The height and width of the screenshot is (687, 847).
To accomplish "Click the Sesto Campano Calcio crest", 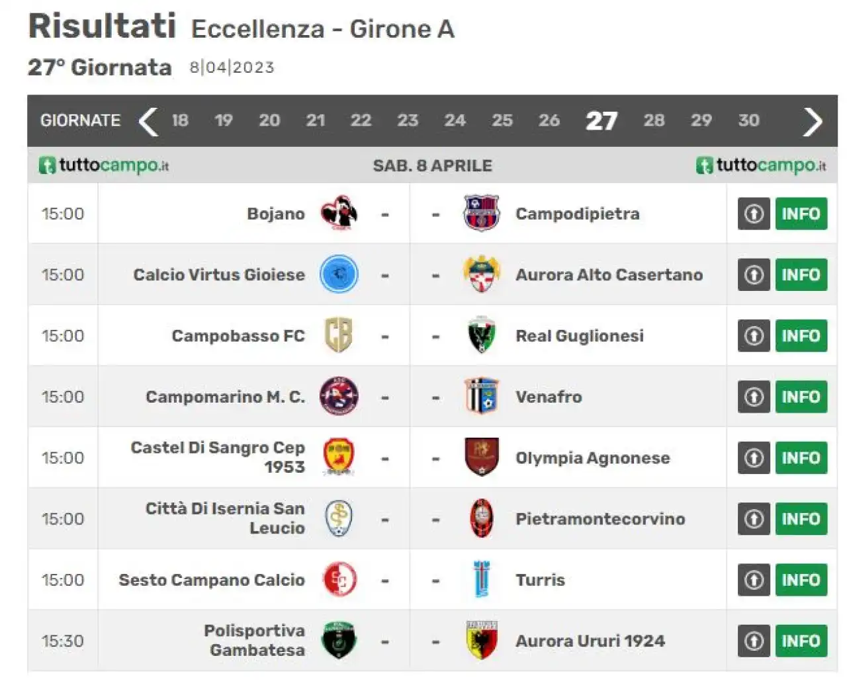I will click(339, 579).
